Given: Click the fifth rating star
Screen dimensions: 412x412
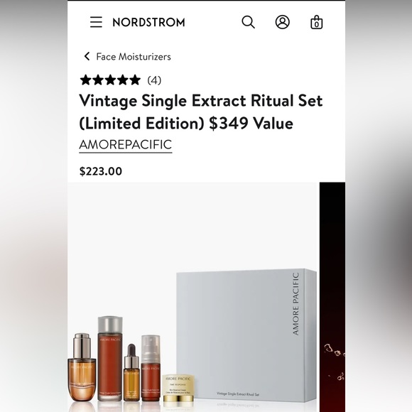Looking at the screenshot, I should [135, 80].
